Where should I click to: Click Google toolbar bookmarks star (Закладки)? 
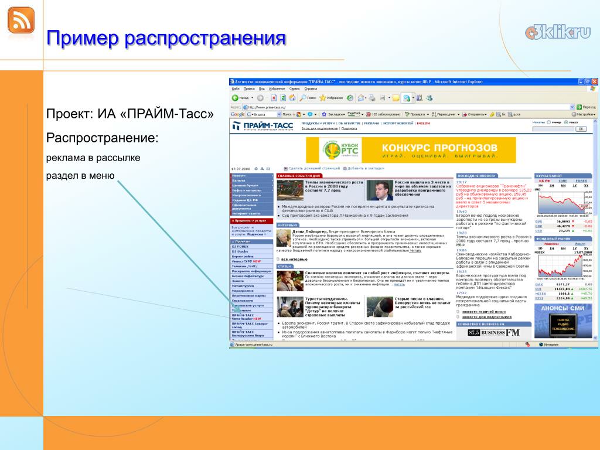323,114
